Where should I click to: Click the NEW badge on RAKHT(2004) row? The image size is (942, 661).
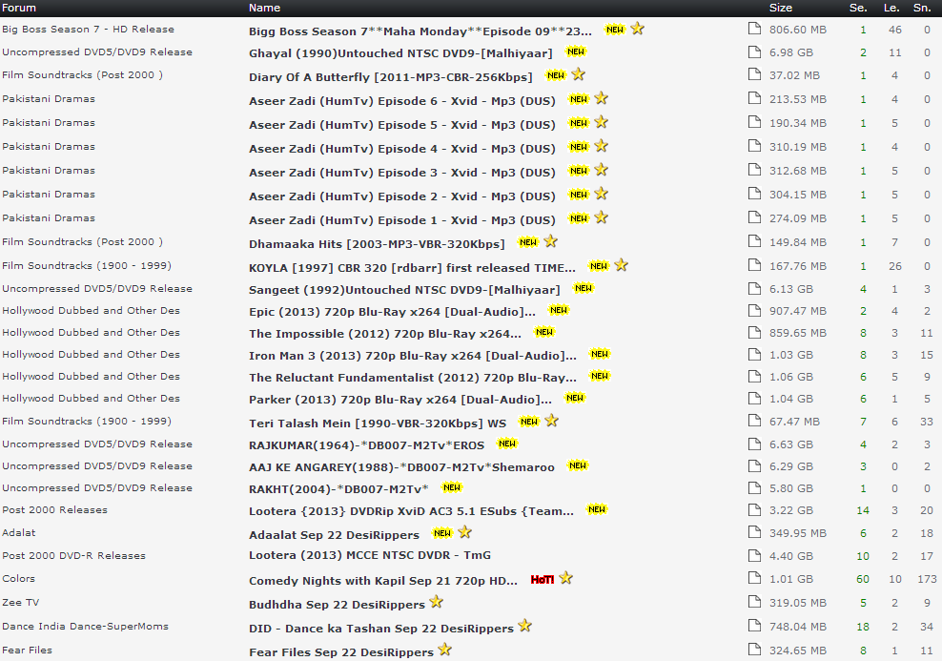point(452,487)
